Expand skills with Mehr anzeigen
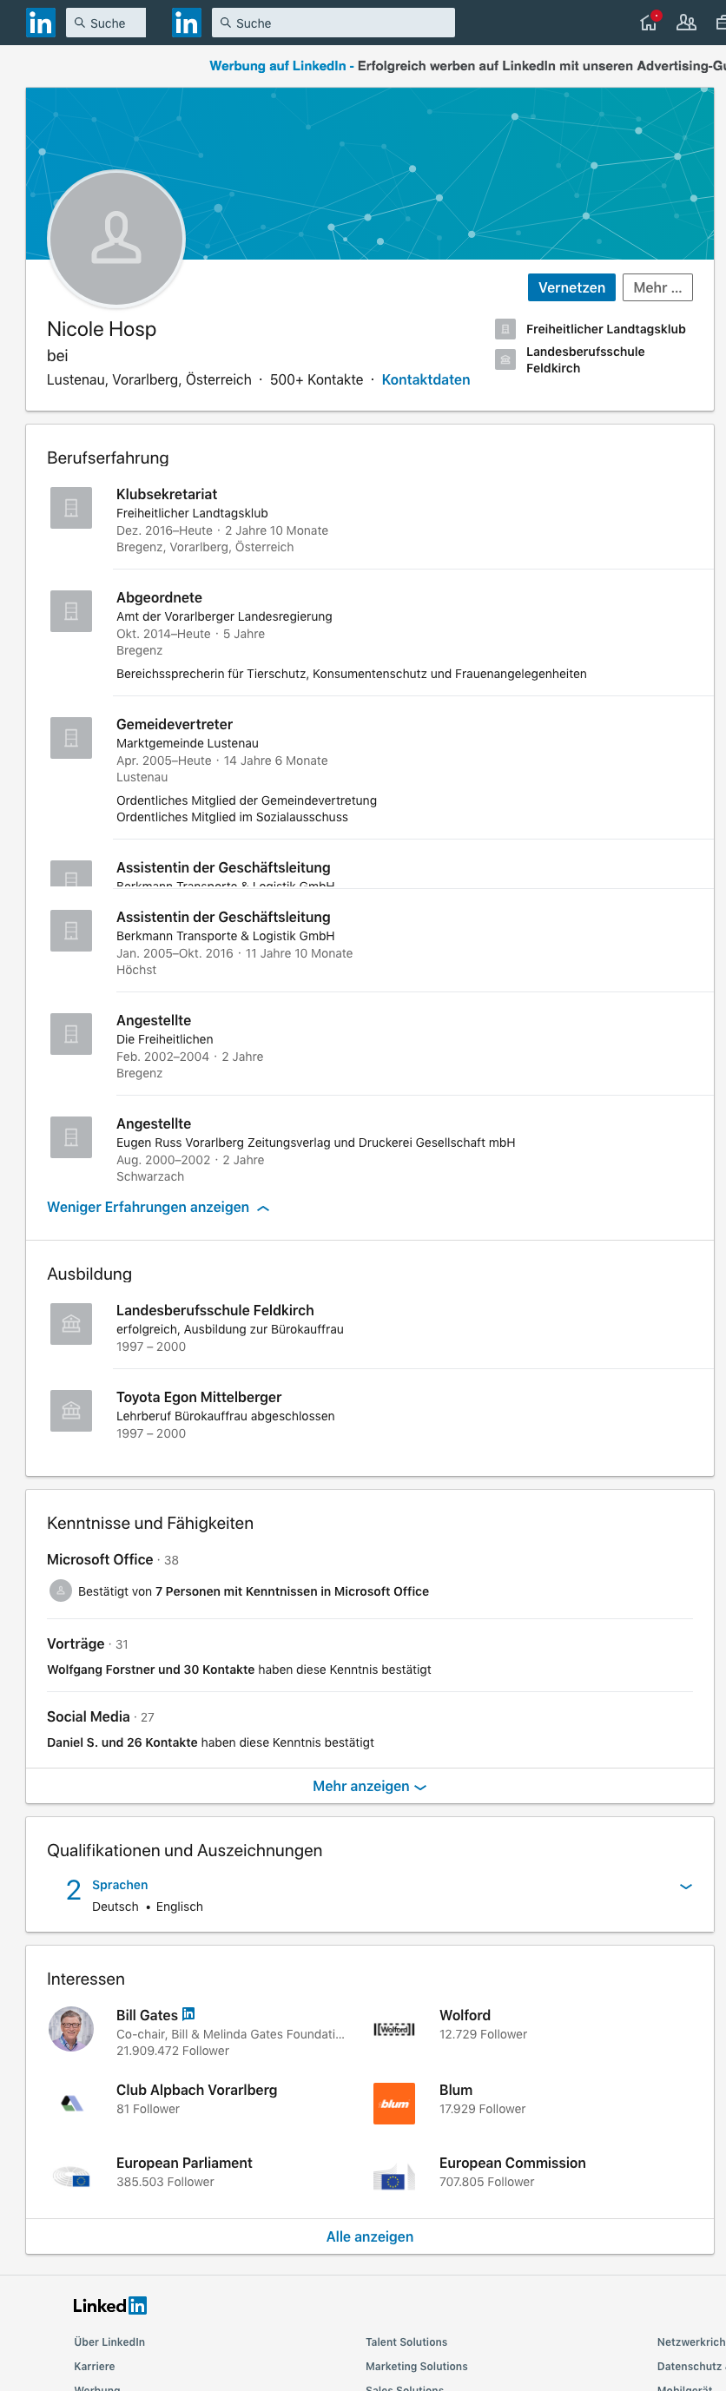 coord(369,1786)
